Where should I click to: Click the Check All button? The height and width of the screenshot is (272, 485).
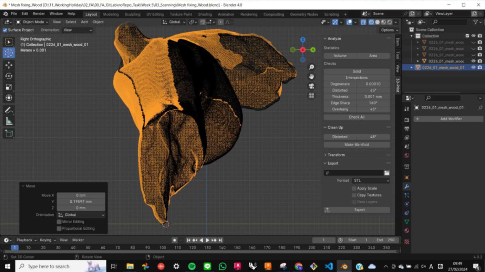coord(357,117)
